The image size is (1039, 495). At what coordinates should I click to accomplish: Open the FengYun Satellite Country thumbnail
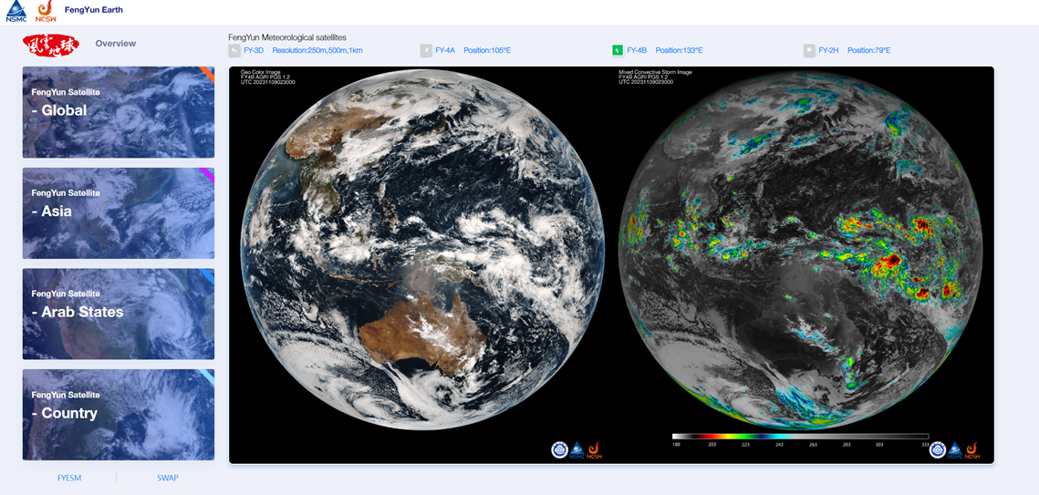119,415
